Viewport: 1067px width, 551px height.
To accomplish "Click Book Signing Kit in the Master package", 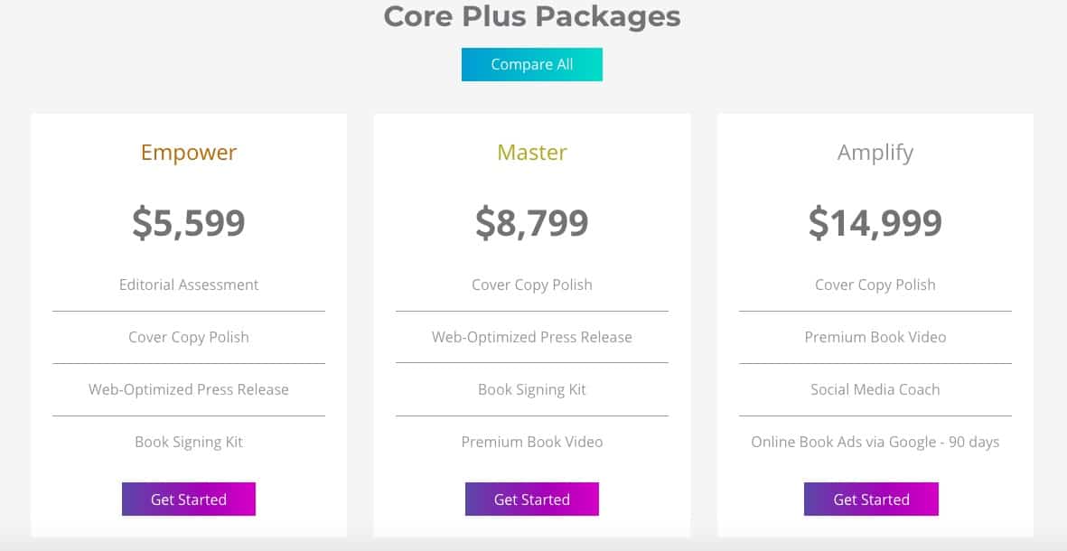I will pos(532,389).
